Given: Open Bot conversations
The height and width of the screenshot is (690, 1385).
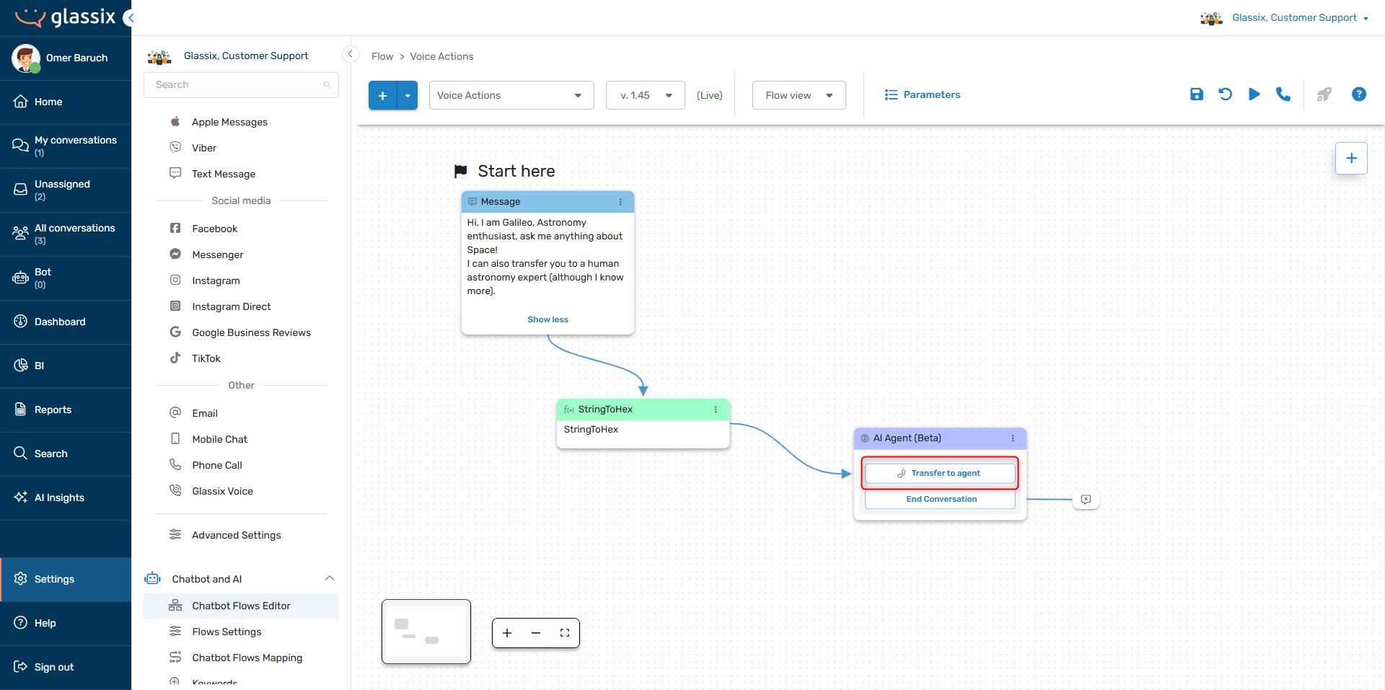Looking at the screenshot, I should coord(66,278).
